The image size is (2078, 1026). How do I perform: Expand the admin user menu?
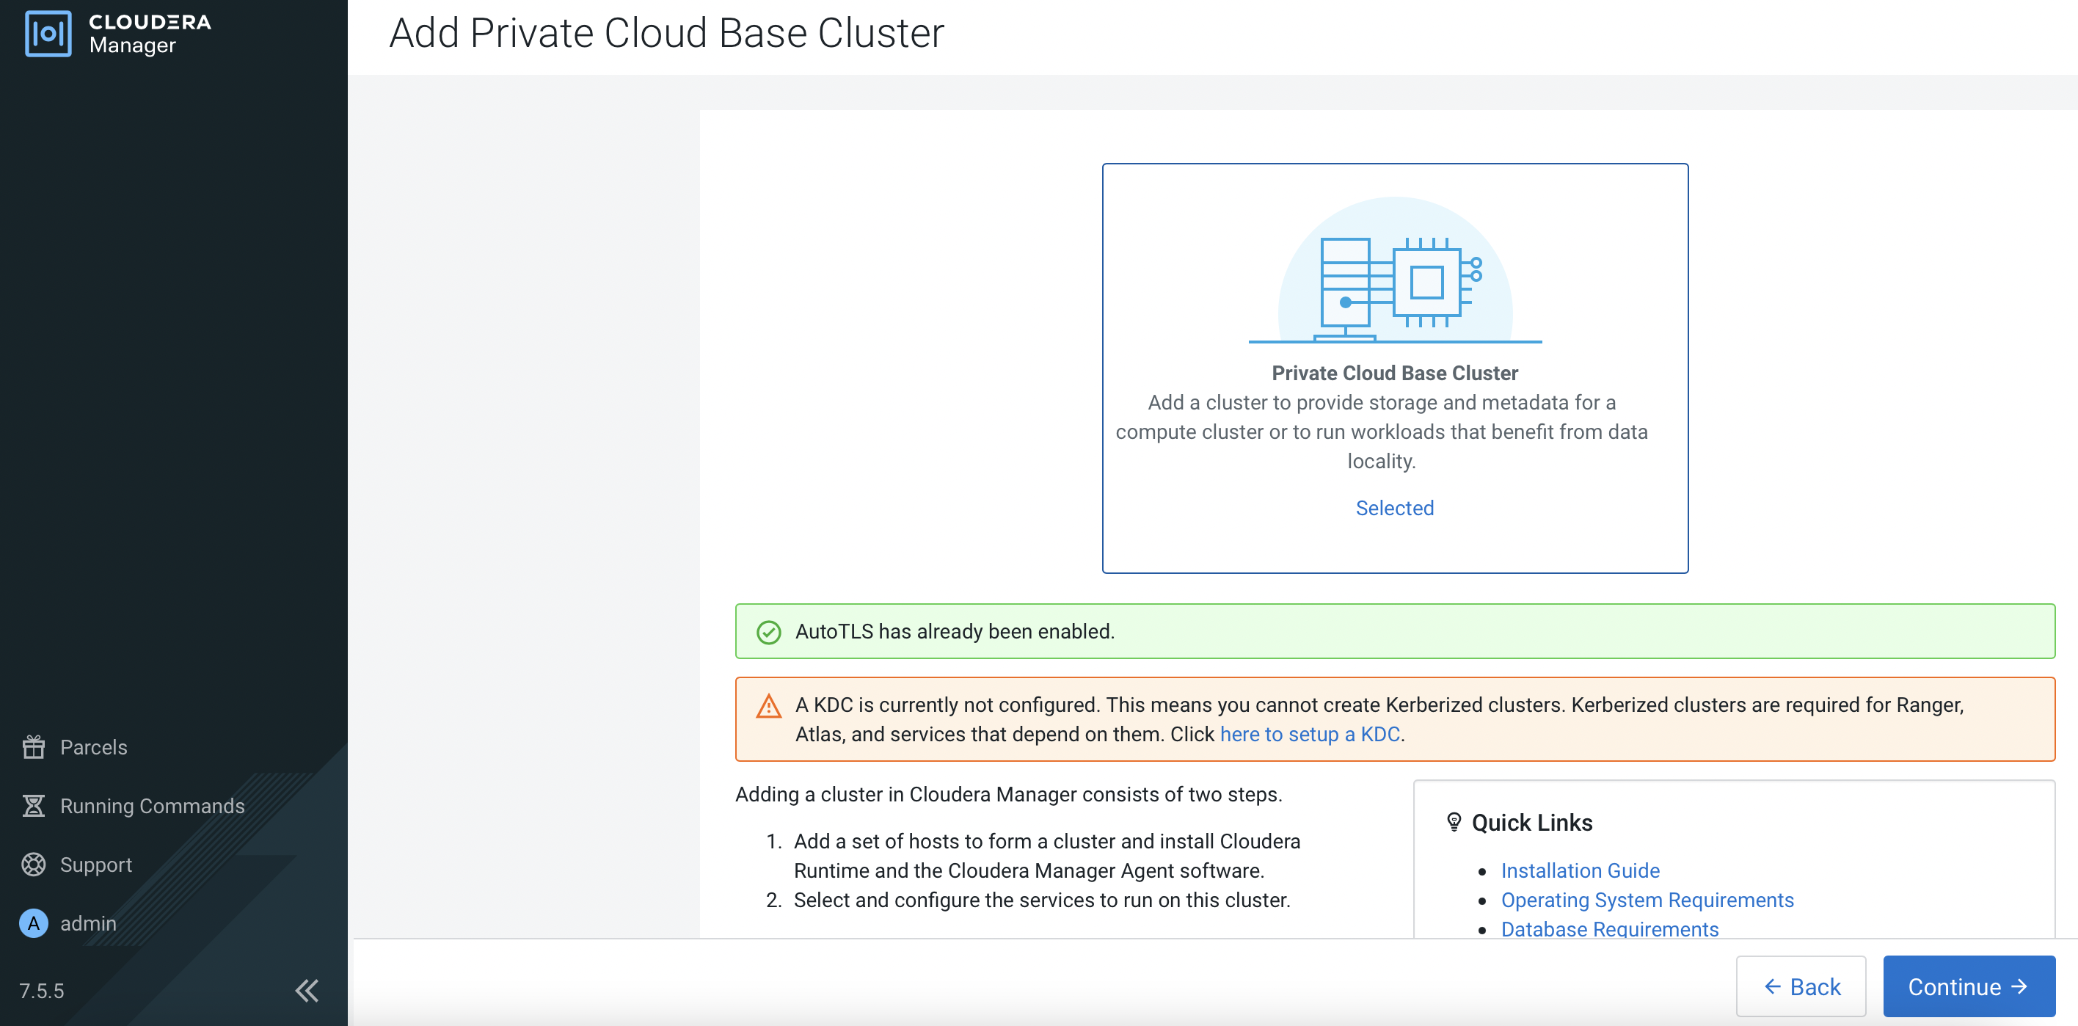pos(88,923)
